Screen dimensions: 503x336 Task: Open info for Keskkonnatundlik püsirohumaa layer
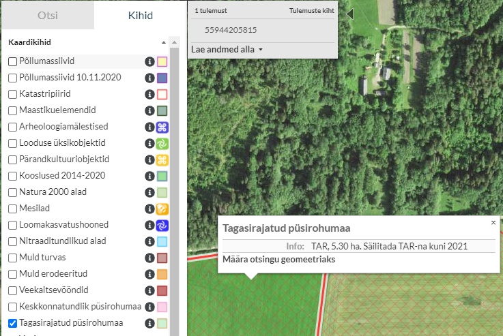pyautogui.click(x=149, y=307)
